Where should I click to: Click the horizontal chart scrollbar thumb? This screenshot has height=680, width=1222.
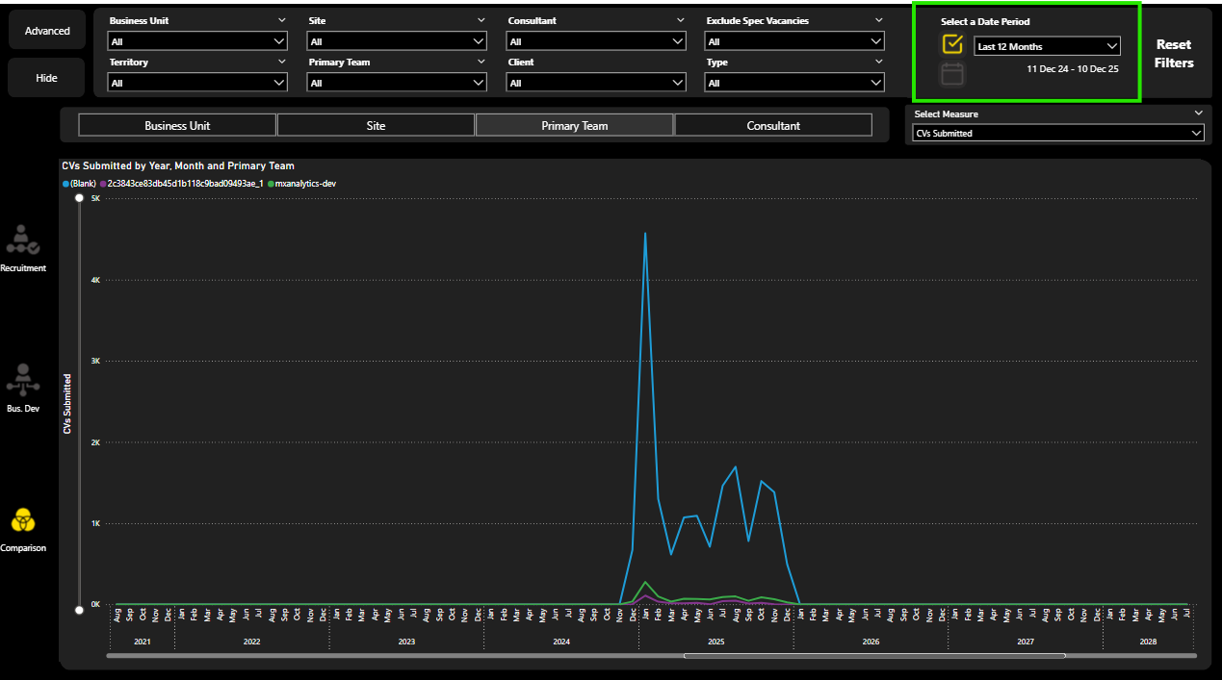(x=874, y=656)
